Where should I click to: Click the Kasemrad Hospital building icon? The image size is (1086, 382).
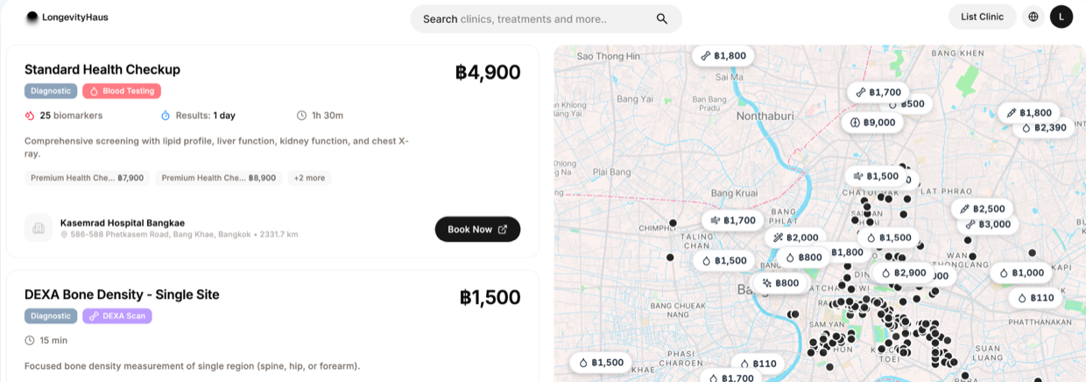[x=39, y=229]
